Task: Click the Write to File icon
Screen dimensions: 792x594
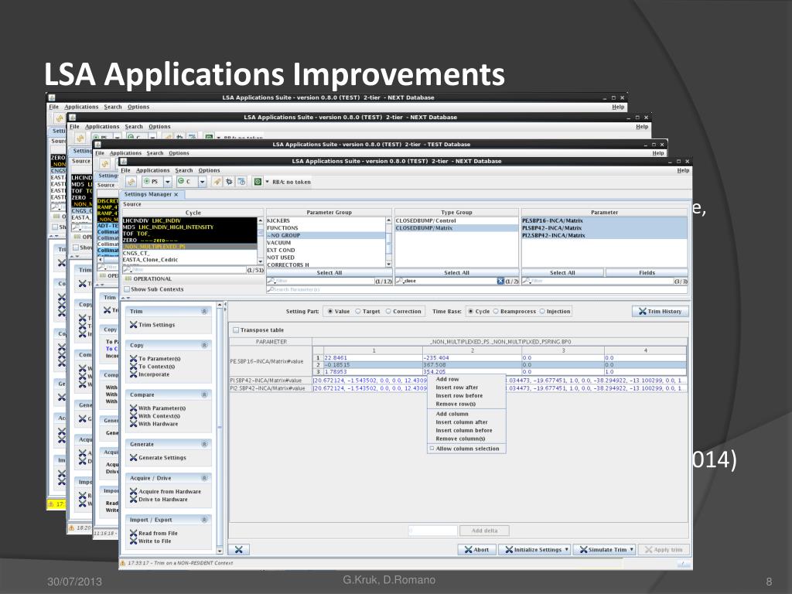Action: [133, 541]
